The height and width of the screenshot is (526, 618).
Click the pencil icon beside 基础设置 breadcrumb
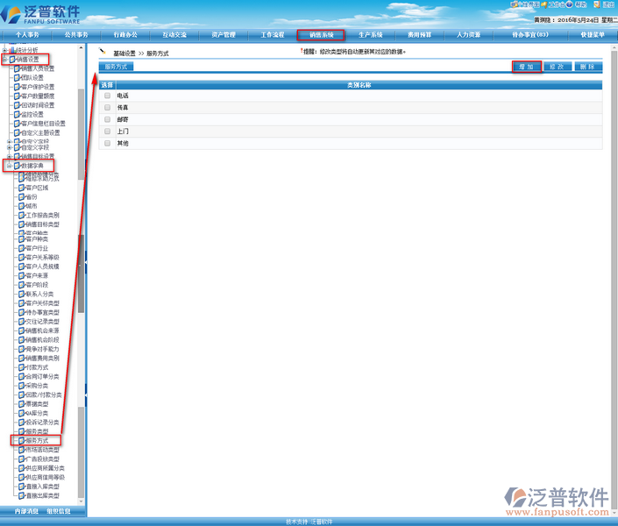click(x=103, y=53)
